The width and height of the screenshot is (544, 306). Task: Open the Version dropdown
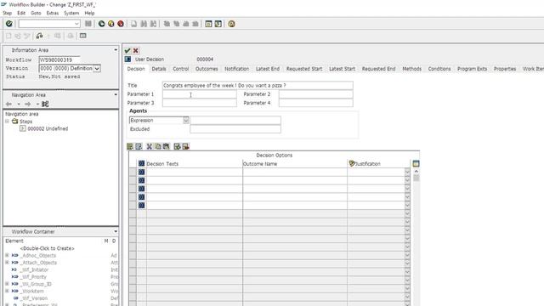pyautogui.click(x=97, y=68)
